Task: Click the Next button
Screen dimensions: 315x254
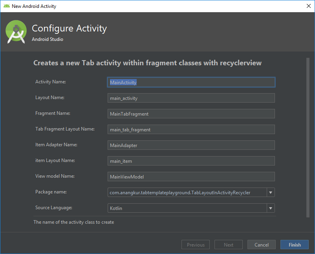Action: (x=228, y=244)
